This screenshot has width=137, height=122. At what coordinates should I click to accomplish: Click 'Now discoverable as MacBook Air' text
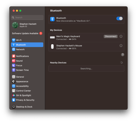point(73,21)
